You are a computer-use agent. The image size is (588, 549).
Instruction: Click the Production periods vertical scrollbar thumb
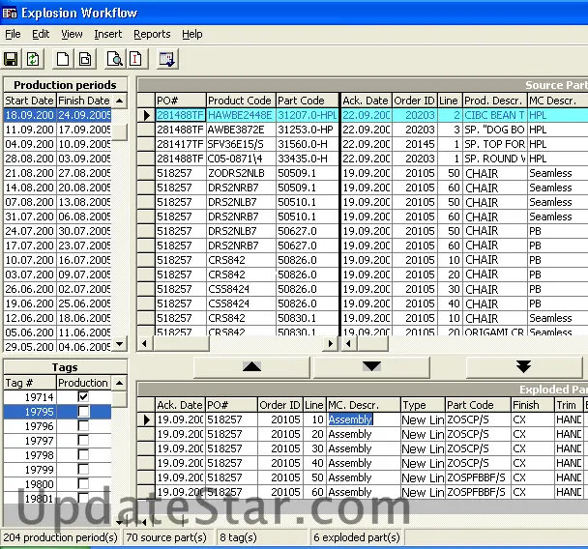120,131
